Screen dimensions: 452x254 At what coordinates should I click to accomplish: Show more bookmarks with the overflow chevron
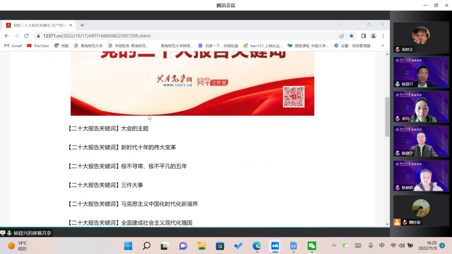click(383, 46)
